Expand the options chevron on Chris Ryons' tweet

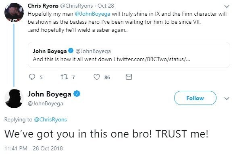227,6
